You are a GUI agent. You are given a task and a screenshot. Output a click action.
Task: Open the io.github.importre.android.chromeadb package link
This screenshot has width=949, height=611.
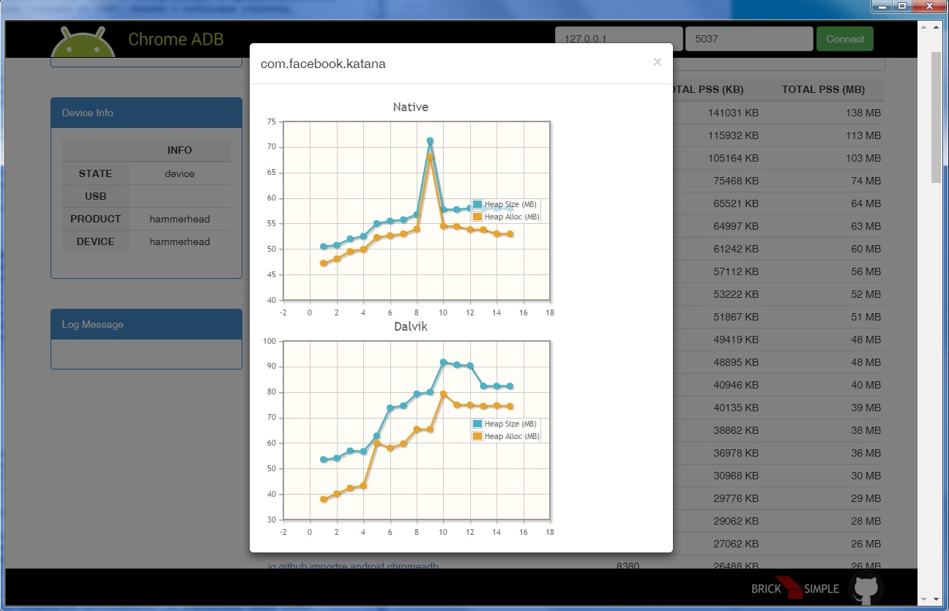(353, 566)
